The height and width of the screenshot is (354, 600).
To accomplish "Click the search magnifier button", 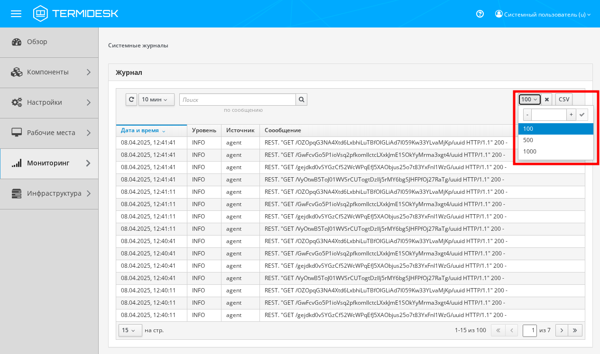I will tap(301, 100).
